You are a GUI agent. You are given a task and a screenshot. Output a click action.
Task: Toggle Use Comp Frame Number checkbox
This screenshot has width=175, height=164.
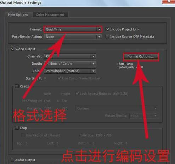59,78
